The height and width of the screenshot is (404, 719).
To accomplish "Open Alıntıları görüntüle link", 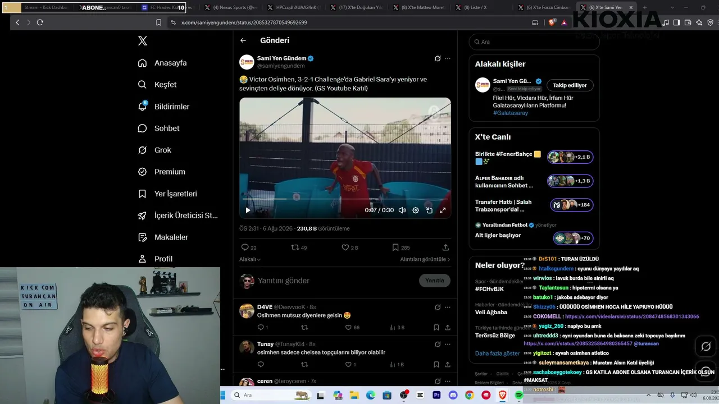I will coord(425,259).
